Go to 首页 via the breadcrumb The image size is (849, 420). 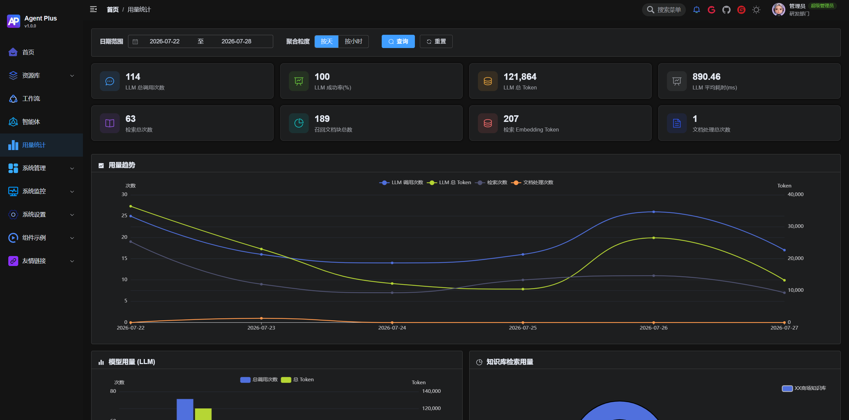click(113, 10)
